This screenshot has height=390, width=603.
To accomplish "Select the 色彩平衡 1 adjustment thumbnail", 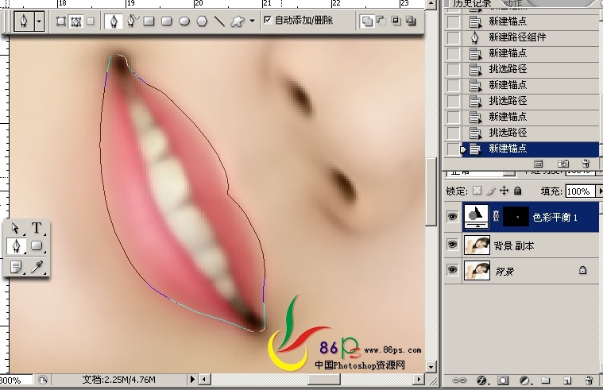I will click(x=477, y=217).
